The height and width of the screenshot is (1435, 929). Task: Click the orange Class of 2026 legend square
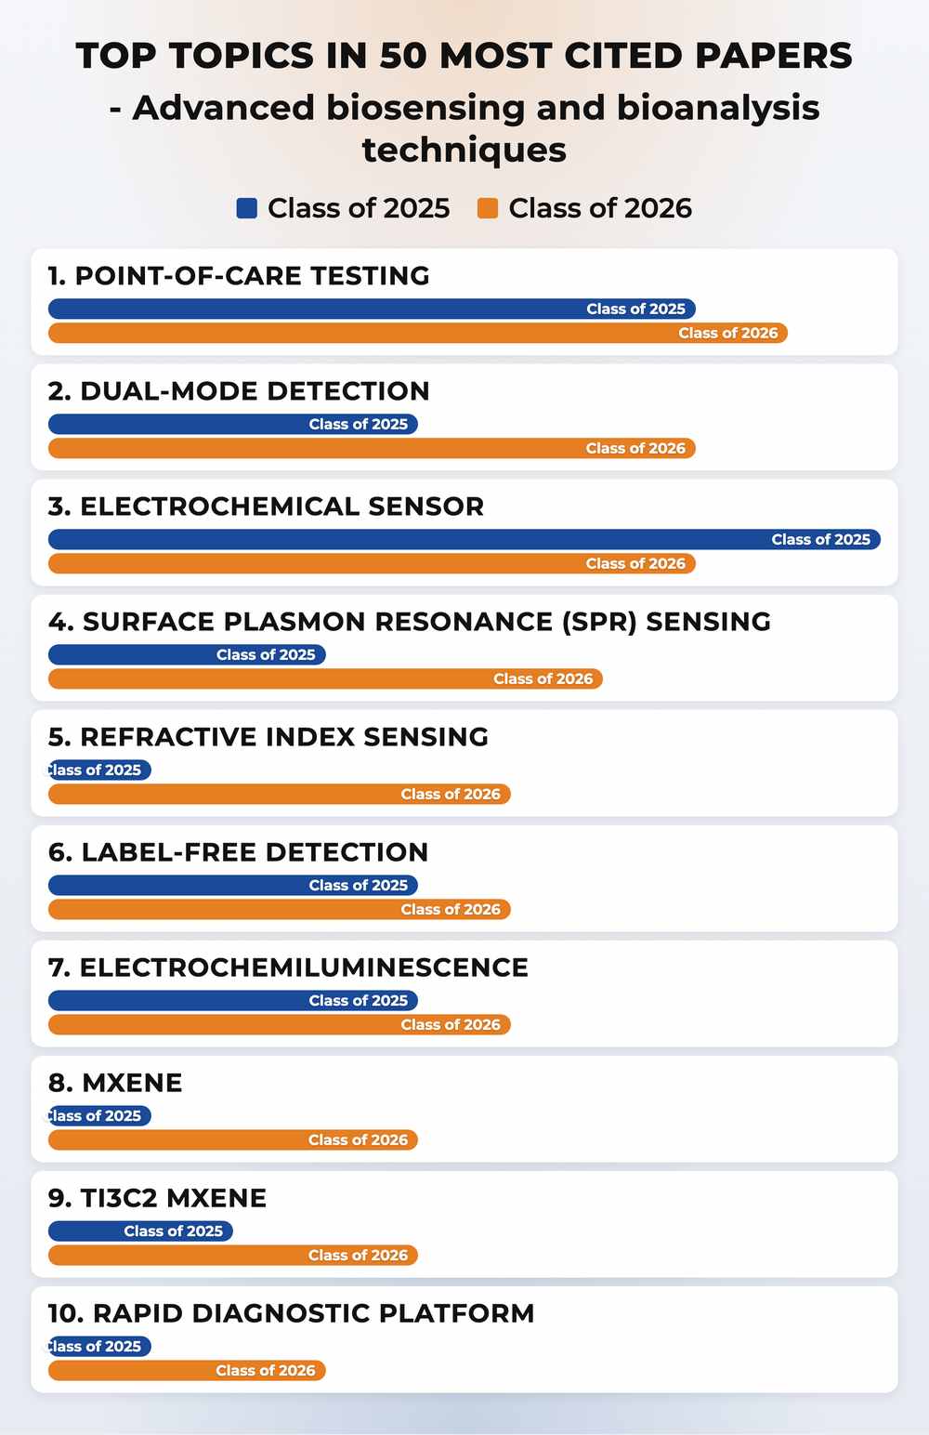point(488,208)
